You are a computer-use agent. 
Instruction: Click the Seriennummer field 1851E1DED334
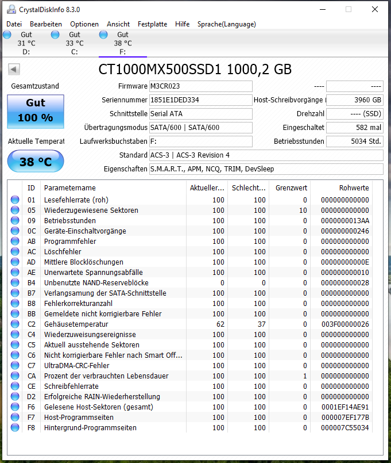point(201,100)
